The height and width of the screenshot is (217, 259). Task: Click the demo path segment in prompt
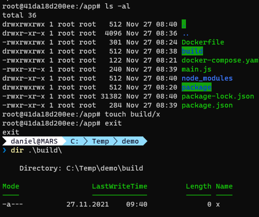point(130,141)
